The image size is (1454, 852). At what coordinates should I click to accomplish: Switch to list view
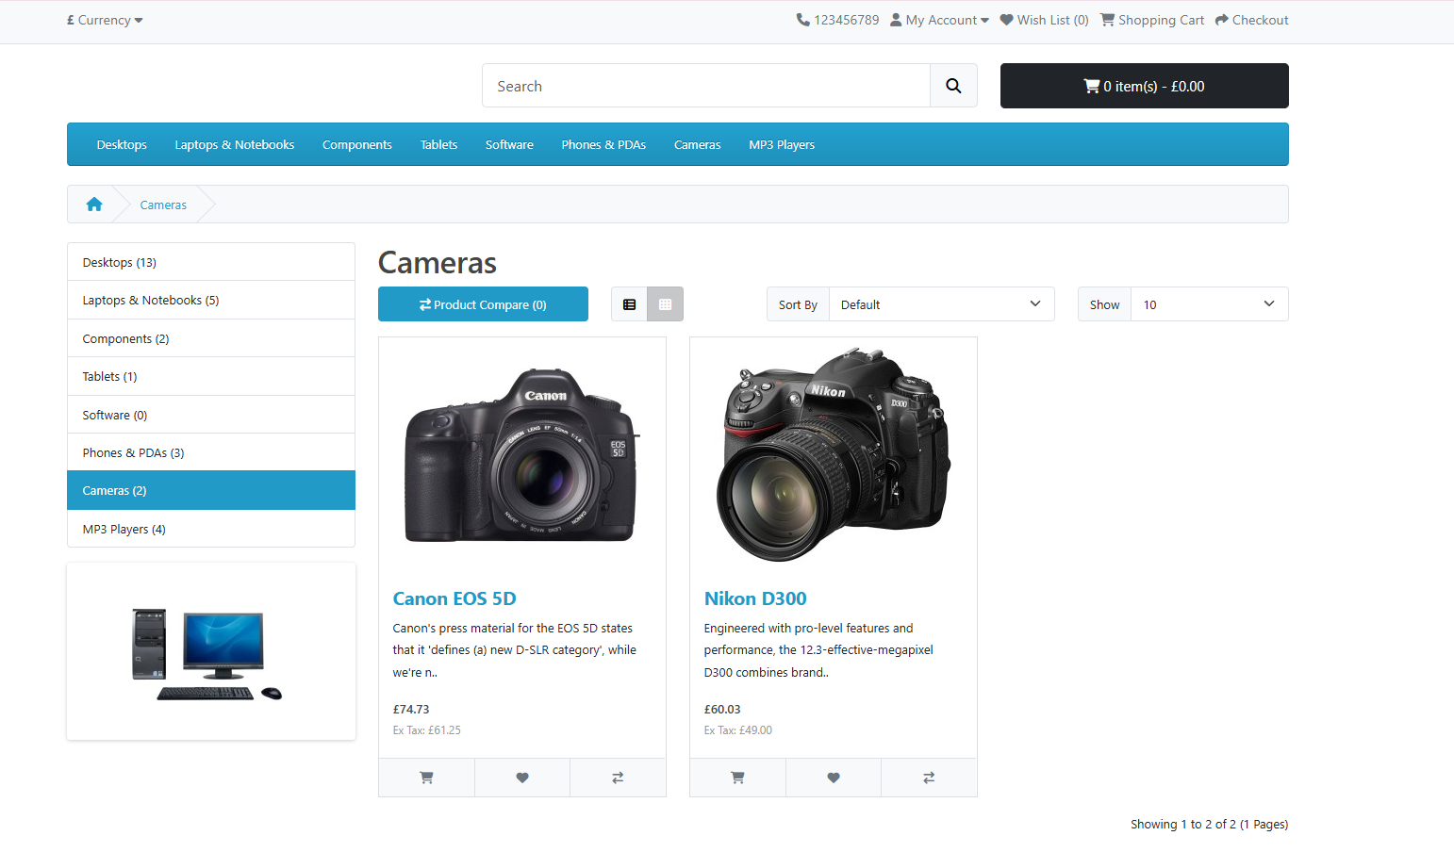click(629, 304)
